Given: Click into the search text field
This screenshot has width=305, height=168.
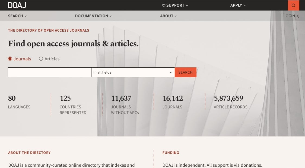Looking at the screenshot, I should 49,72.
